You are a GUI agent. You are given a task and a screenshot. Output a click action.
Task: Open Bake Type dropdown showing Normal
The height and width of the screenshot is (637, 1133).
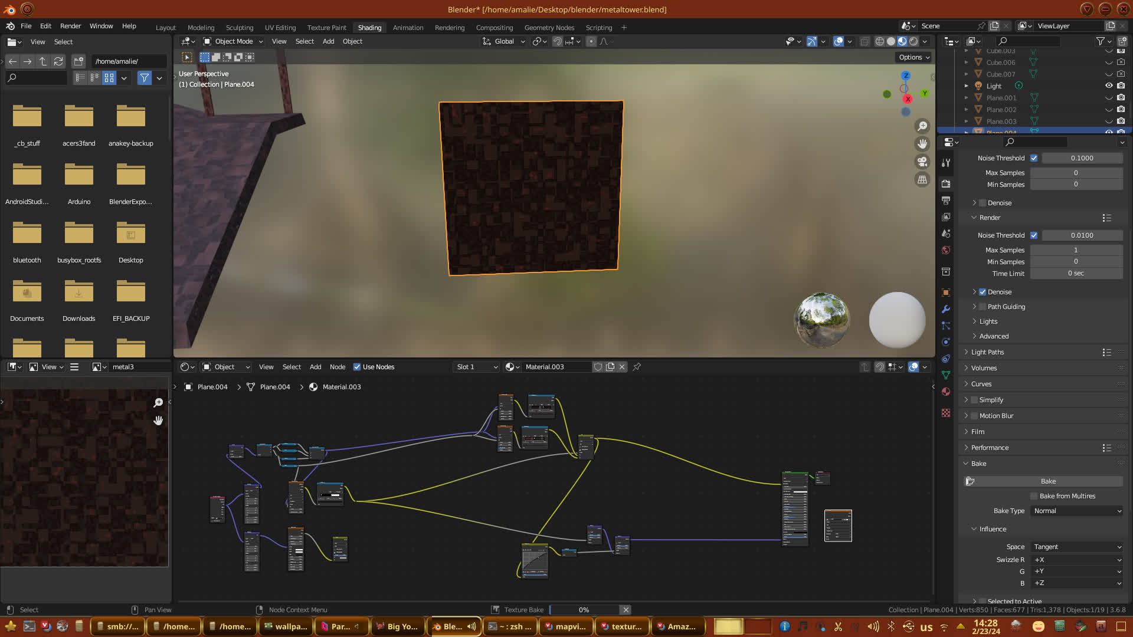[1077, 511]
